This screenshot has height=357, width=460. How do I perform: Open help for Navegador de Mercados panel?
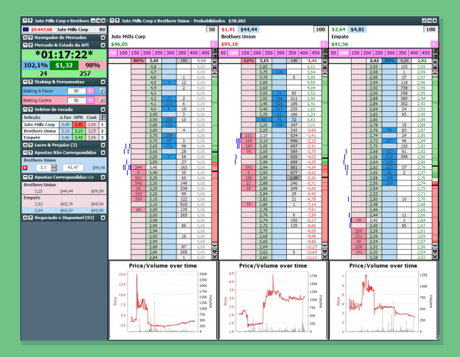(x=31, y=37)
